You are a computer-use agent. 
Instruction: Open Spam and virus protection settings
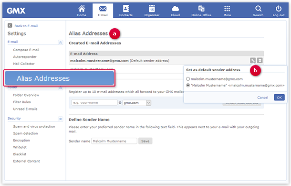coord(34,126)
